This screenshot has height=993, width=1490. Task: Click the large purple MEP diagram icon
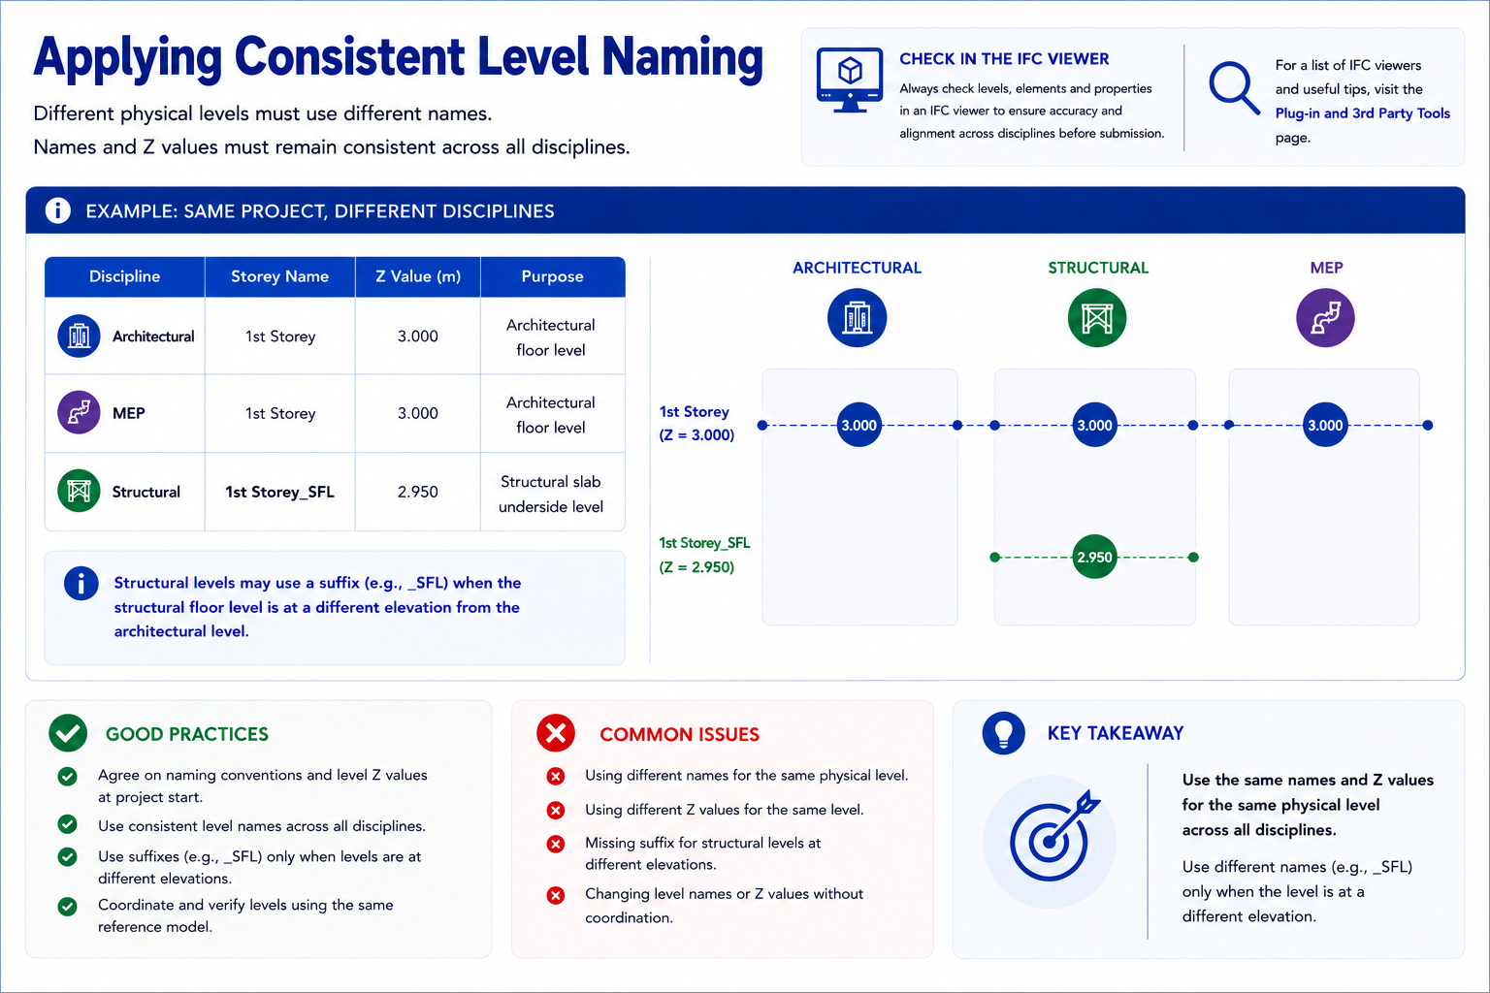tap(1325, 318)
